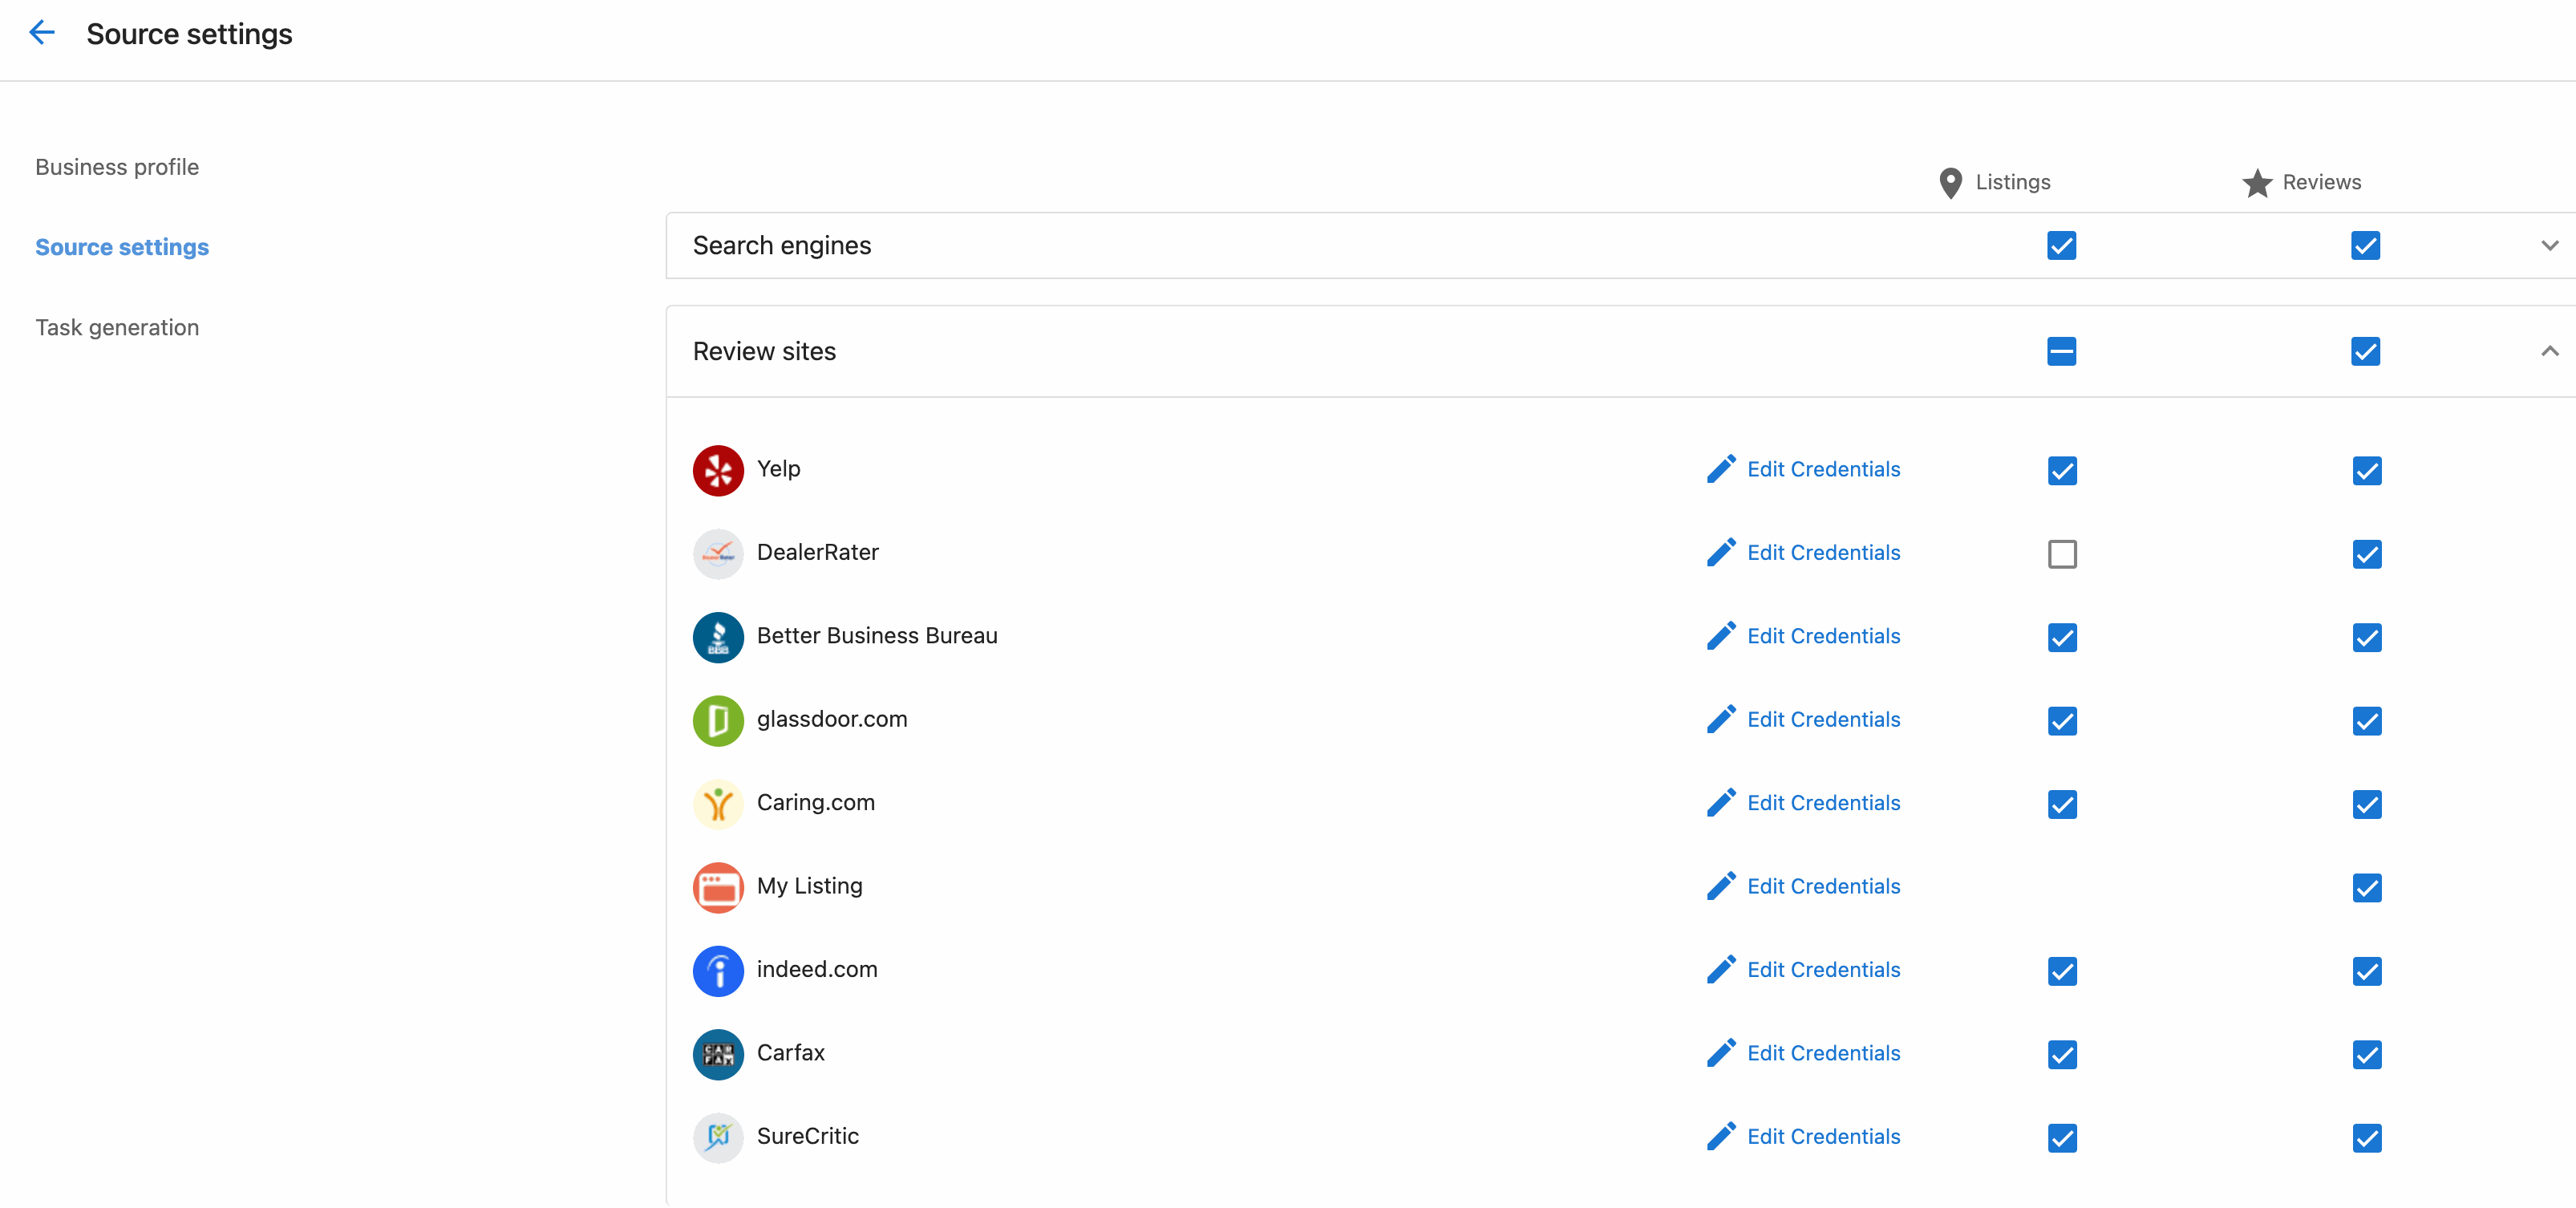Click the glassdoor.com logo icon
2576x1208 pixels.
click(x=718, y=720)
